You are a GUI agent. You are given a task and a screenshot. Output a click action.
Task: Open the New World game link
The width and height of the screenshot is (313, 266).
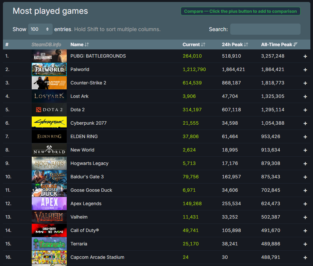(82, 150)
